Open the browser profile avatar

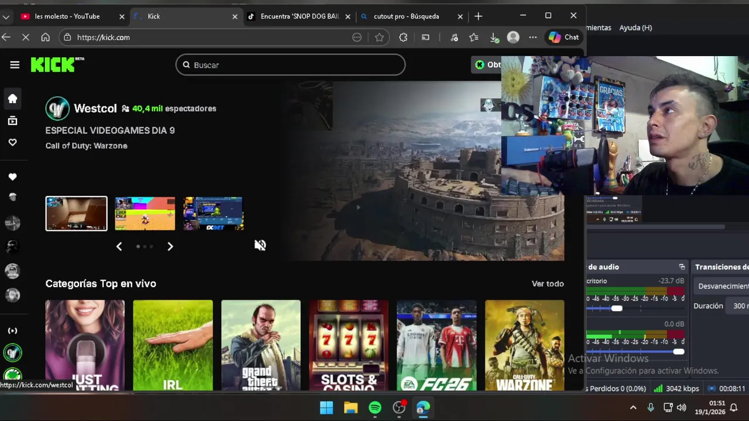[x=513, y=37]
